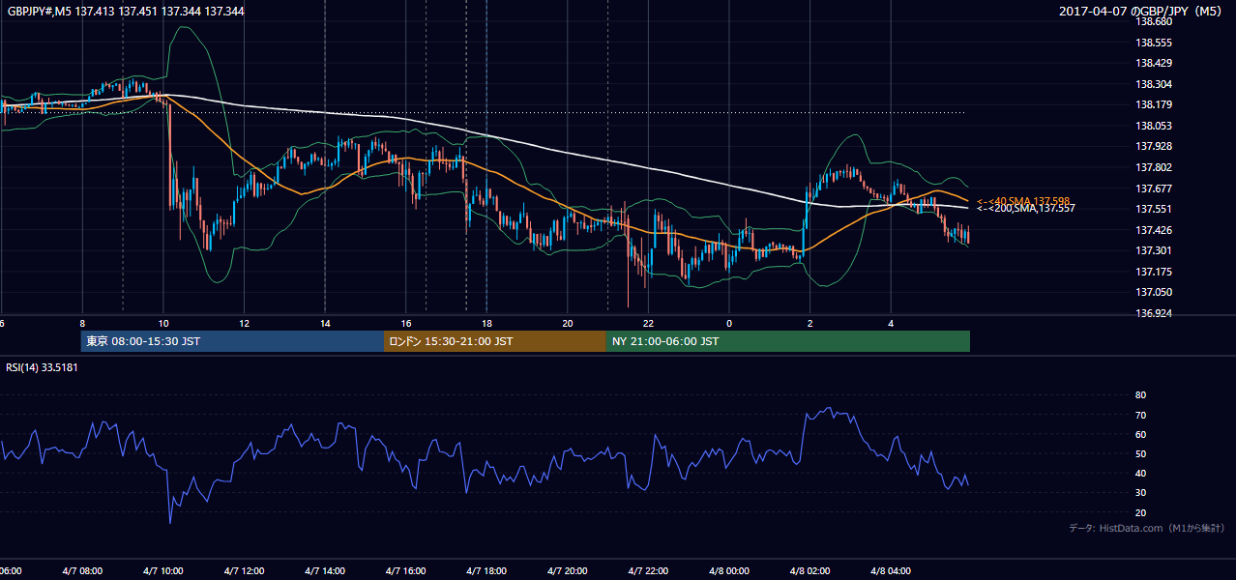The height and width of the screenshot is (580, 1236).
Task: Click bottom time label 4/7 14:00
Action: click(x=325, y=571)
